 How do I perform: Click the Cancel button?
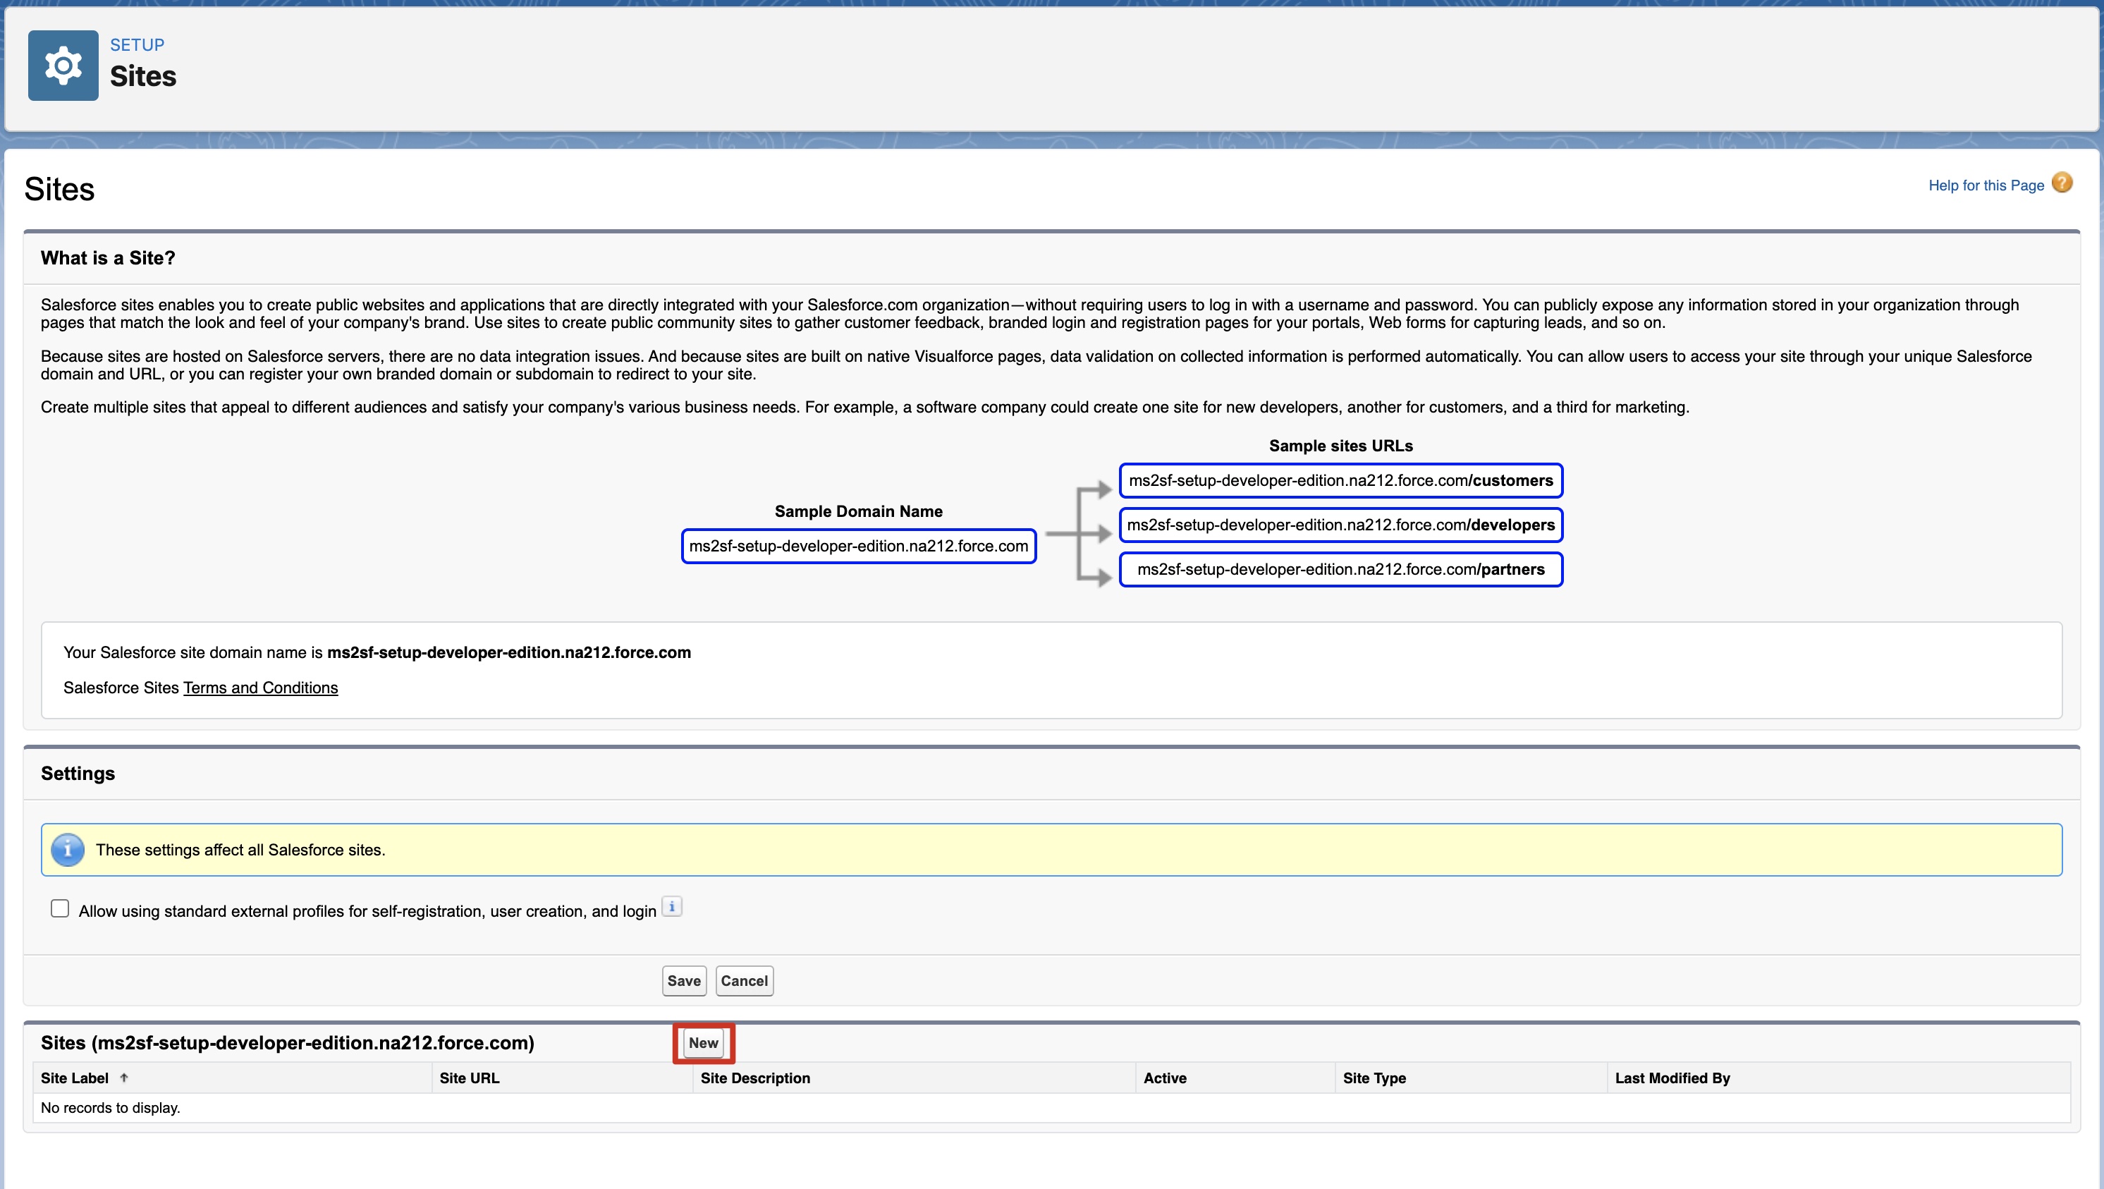pos(744,981)
